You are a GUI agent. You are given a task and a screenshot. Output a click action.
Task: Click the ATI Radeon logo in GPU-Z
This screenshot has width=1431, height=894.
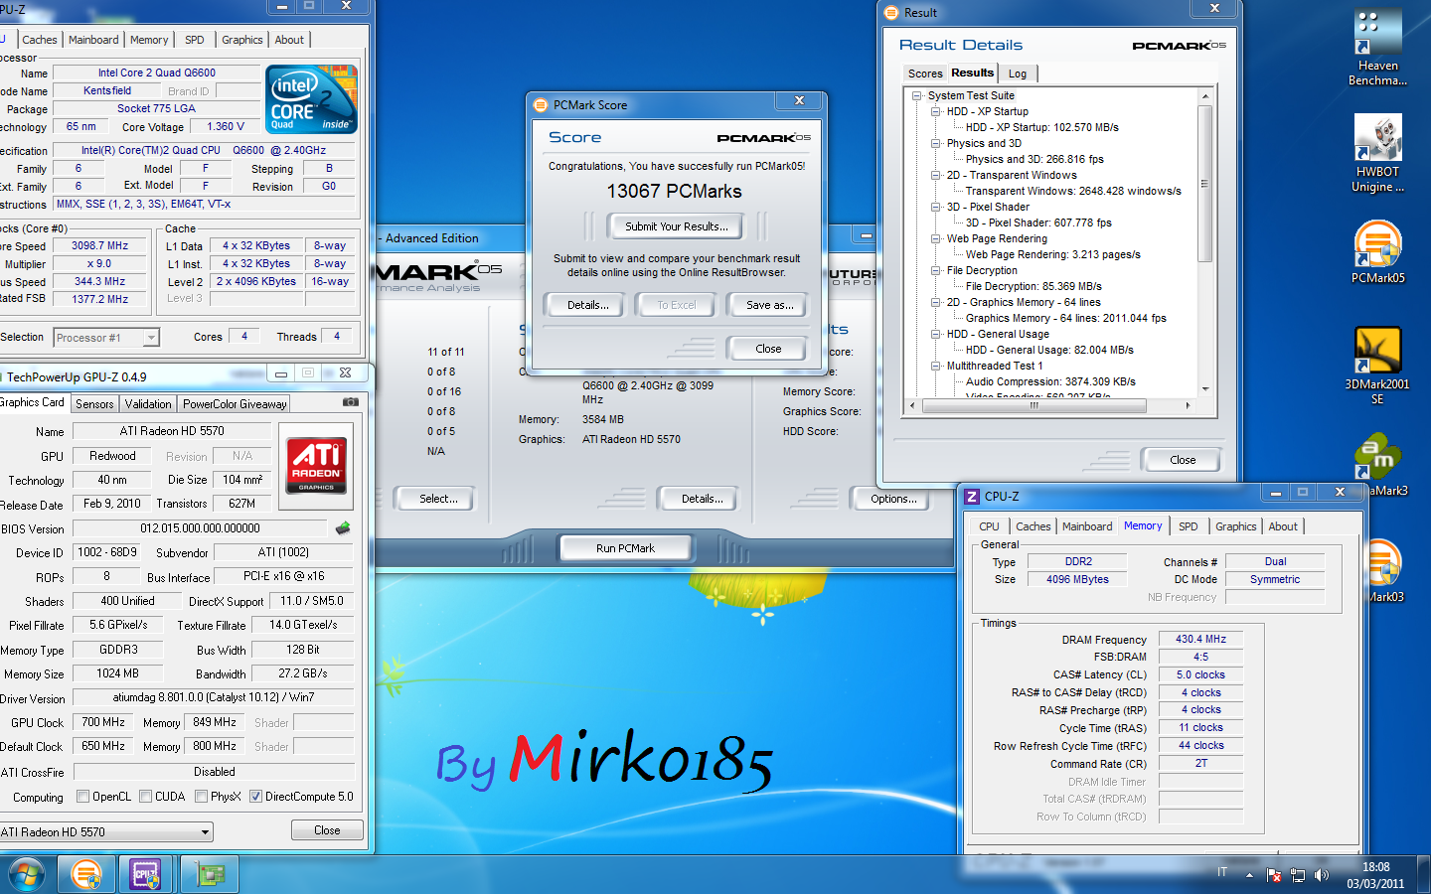[x=317, y=465]
